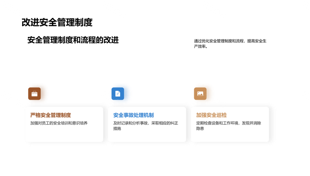Viewport: 310px width, 176px height.
Task: Click the heading 安全事故处理机制
Action: [x=133, y=115]
